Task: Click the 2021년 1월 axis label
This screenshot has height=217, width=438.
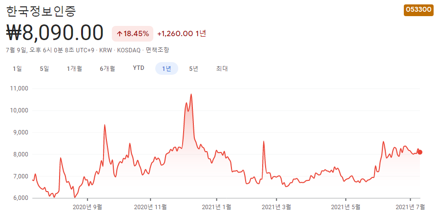Action: pos(216,207)
